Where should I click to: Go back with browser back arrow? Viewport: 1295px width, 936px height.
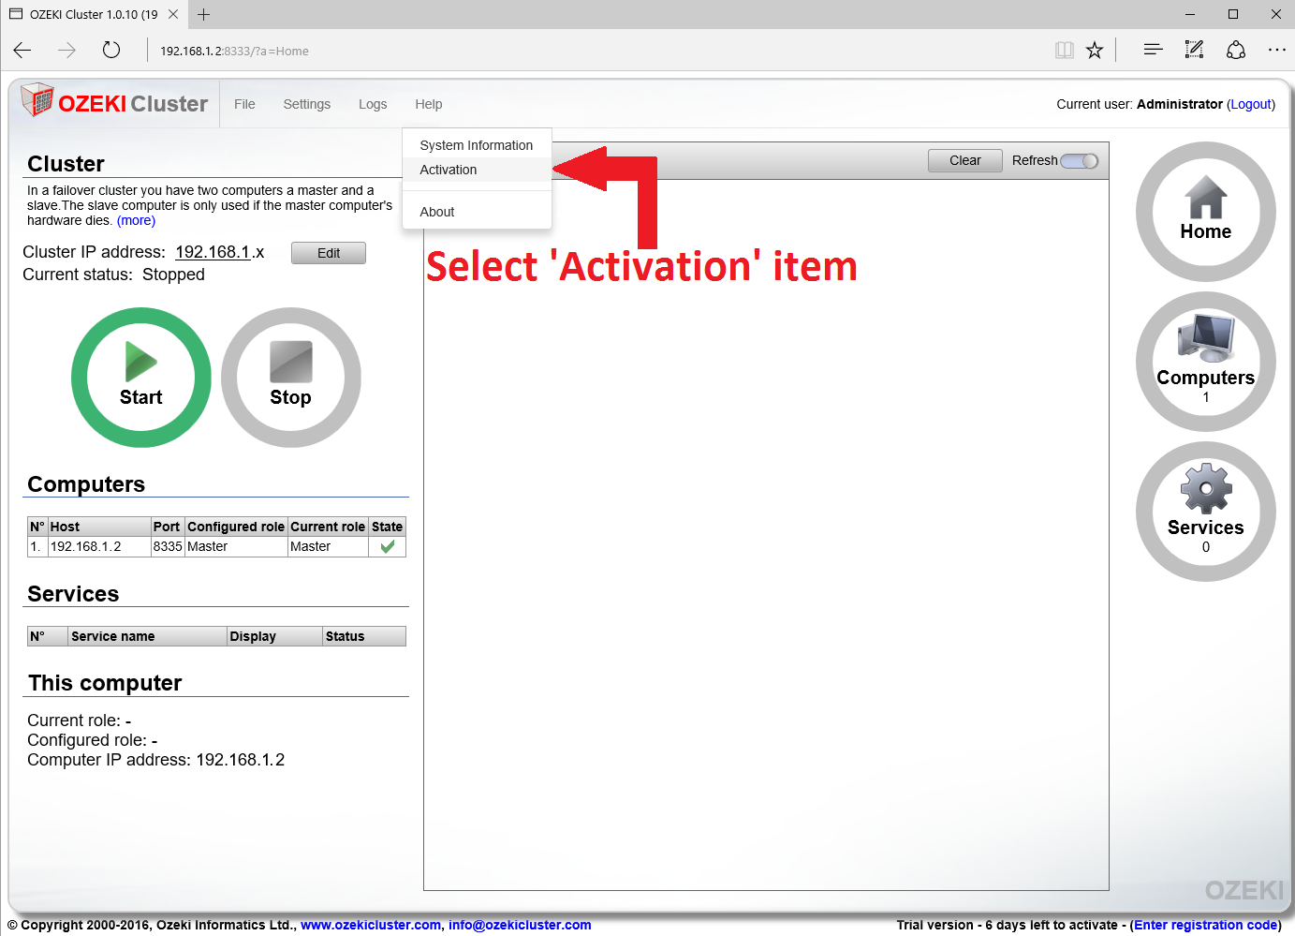[22, 51]
